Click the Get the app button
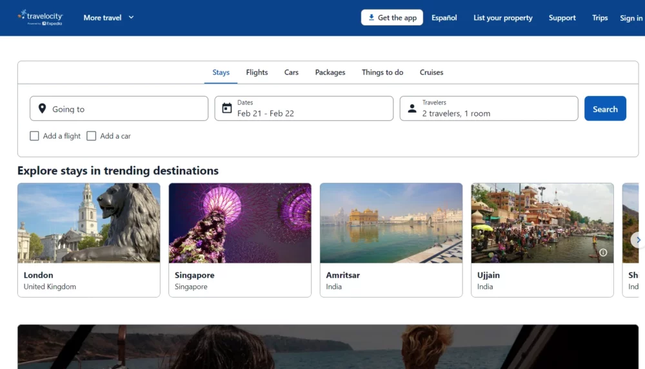The width and height of the screenshot is (645, 369). (x=392, y=17)
